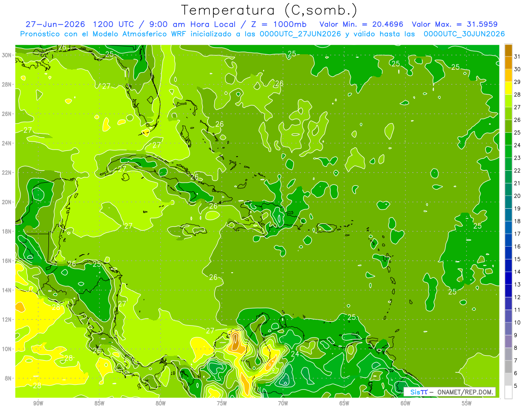Click the green swatch between legend 24 and 25

508,139
